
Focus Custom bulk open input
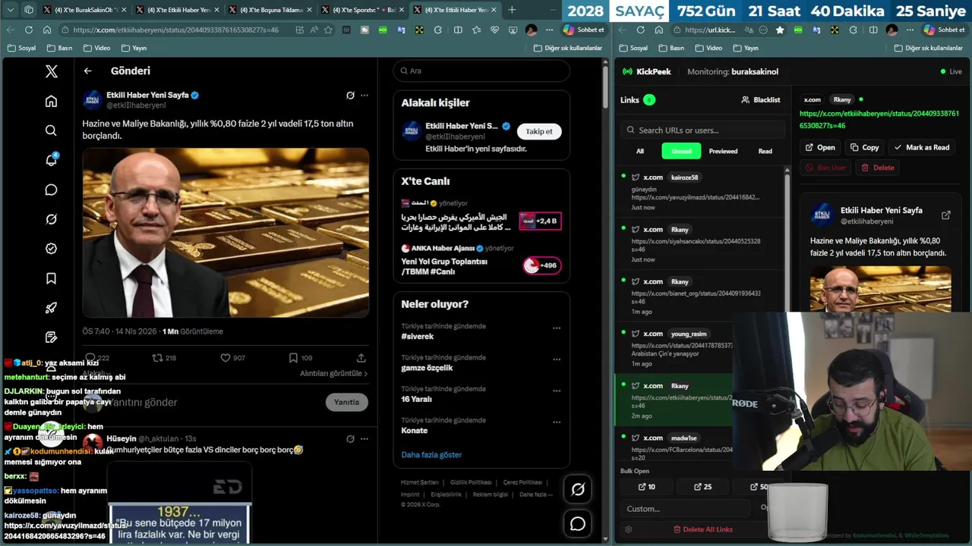pyautogui.click(x=683, y=508)
